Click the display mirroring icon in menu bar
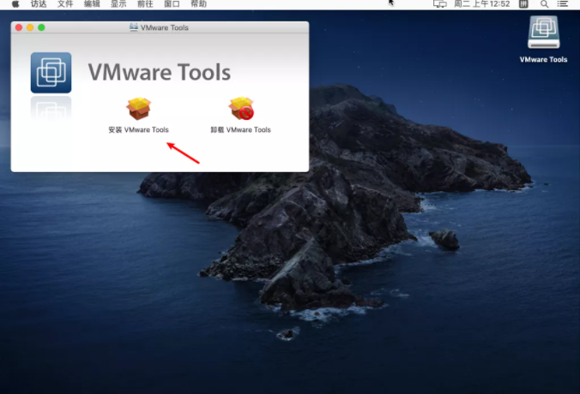Viewport: 580px width, 394px height. (440, 4)
